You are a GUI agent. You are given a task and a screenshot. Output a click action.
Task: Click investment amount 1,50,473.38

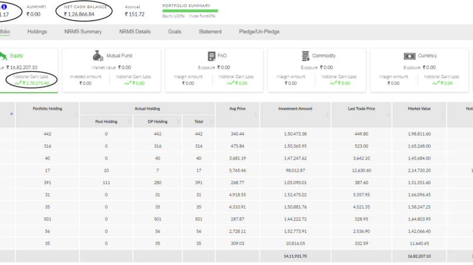[296, 134]
